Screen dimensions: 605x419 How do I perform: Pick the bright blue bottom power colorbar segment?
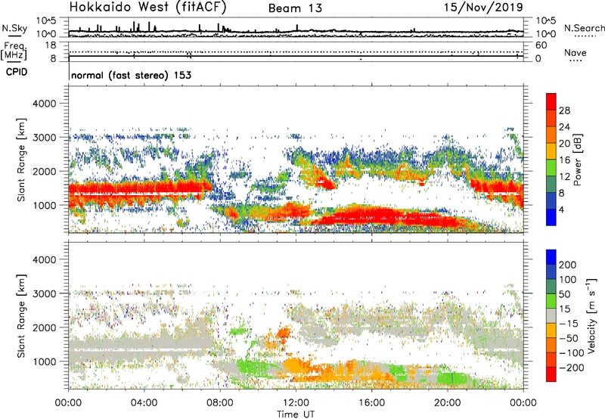point(551,218)
